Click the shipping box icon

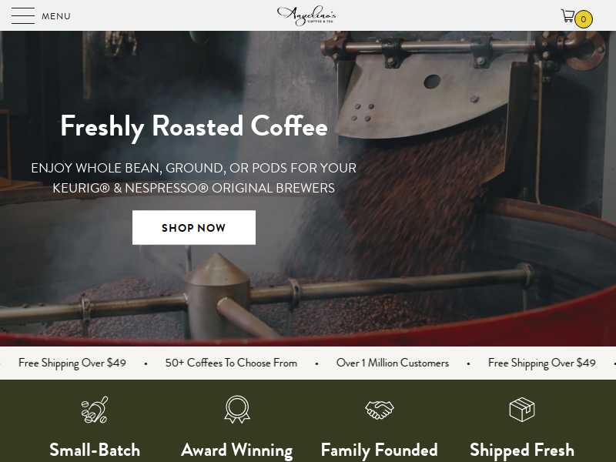tap(522, 410)
